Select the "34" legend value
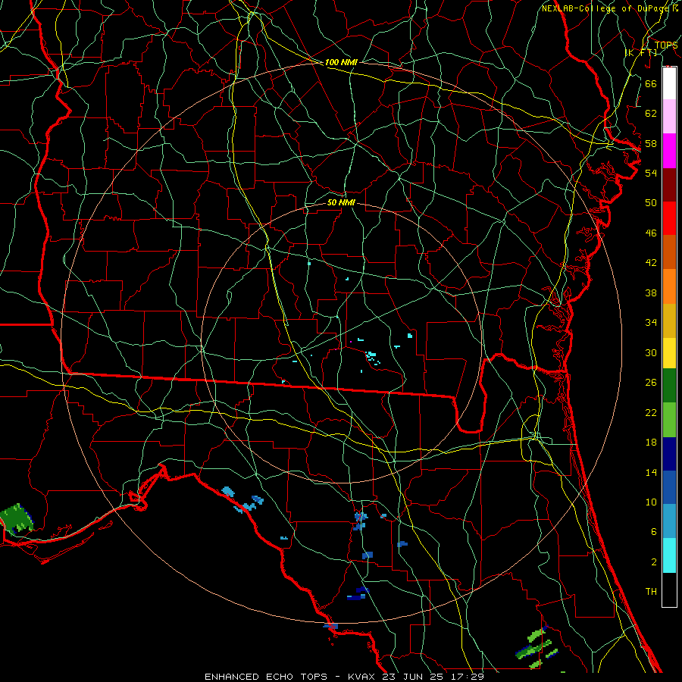Image resolution: width=682 pixels, height=682 pixels. 651,323
